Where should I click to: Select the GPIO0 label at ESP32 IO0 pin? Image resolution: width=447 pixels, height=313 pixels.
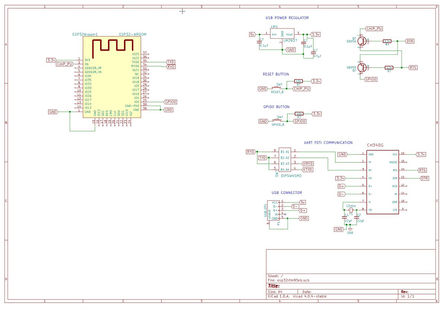pyautogui.click(x=170, y=102)
